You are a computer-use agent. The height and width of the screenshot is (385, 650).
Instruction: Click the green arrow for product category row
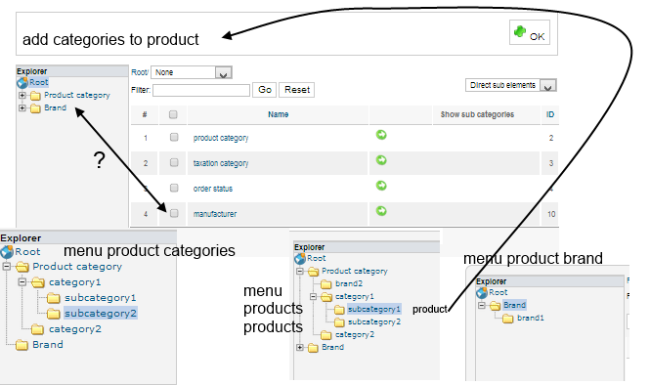[381, 135]
